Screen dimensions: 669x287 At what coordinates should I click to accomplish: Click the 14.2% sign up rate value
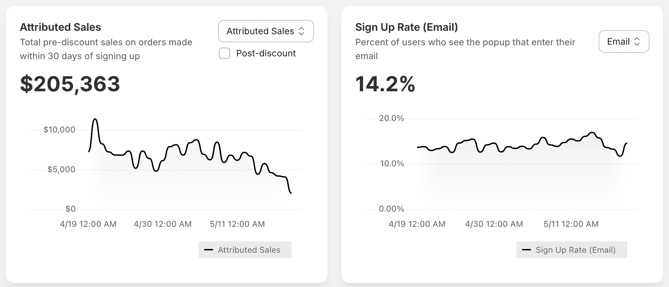click(x=385, y=84)
